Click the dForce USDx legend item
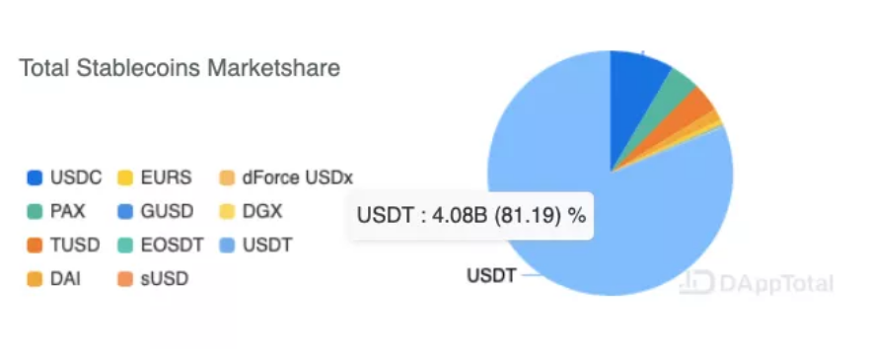This screenshot has width=870, height=360. pos(286,179)
